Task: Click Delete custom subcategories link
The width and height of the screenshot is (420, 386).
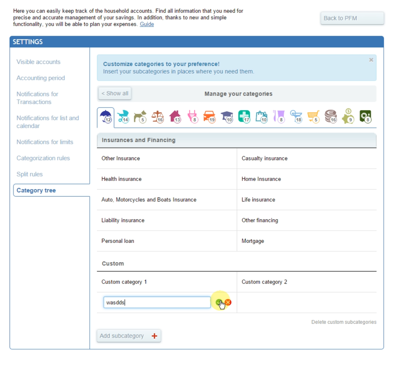Action: tap(344, 322)
